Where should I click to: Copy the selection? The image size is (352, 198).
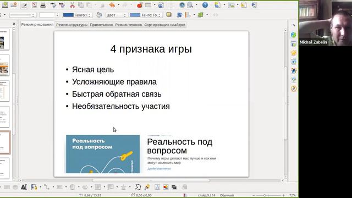pyautogui.click(x=81, y=5)
